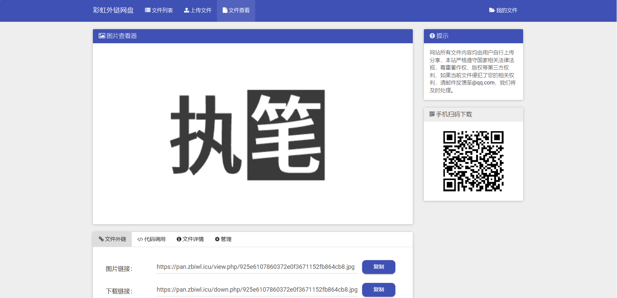Click the open-folder icon beside 我的文件
This screenshot has height=298, width=617.
pyautogui.click(x=492, y=10)
